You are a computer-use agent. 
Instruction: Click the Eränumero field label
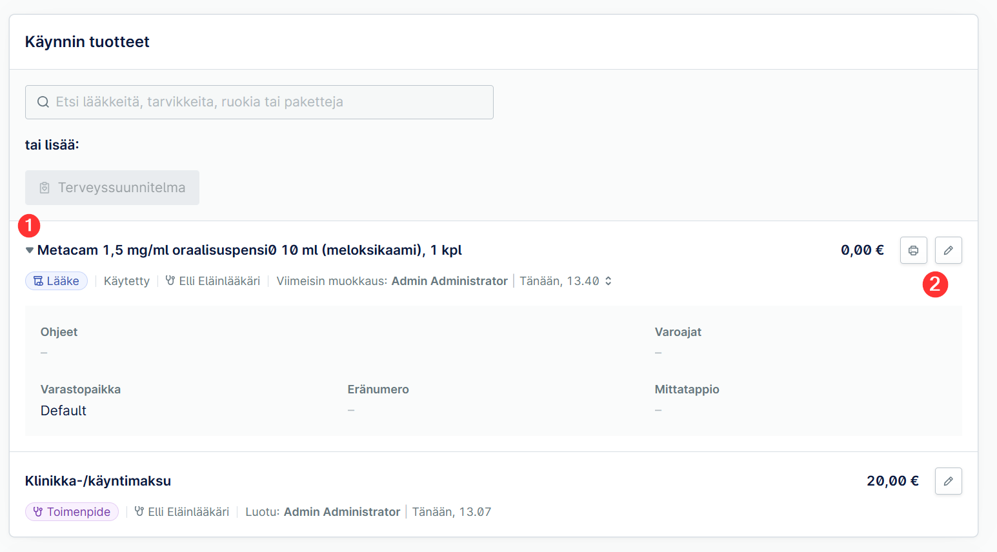coord(378,389)
